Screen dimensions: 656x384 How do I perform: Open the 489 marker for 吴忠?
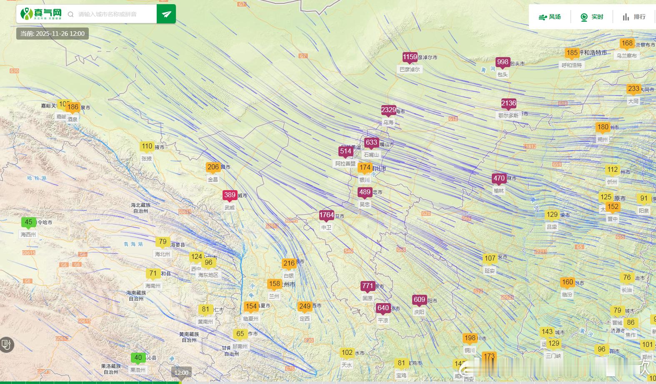coord(365,192)
